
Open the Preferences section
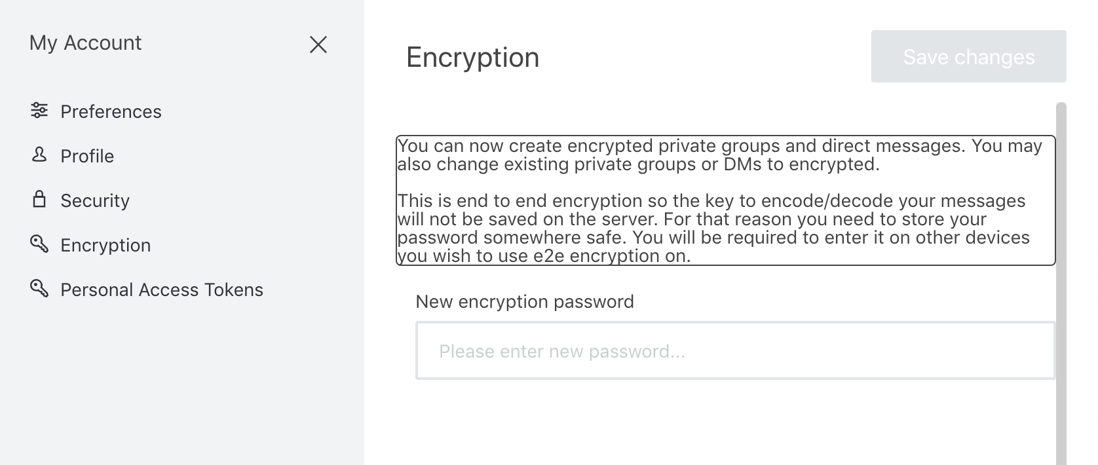[111, 112]
